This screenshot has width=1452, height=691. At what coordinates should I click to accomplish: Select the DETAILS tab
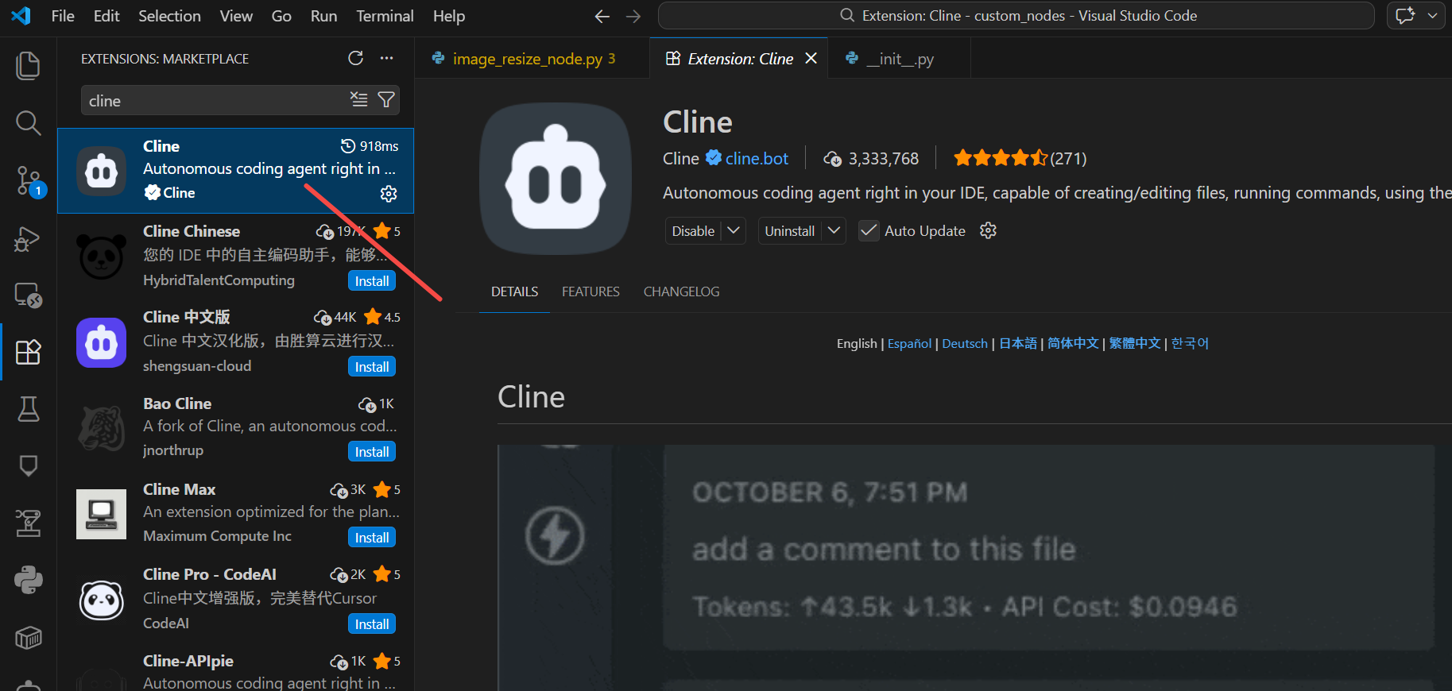(x=514, y=291)
